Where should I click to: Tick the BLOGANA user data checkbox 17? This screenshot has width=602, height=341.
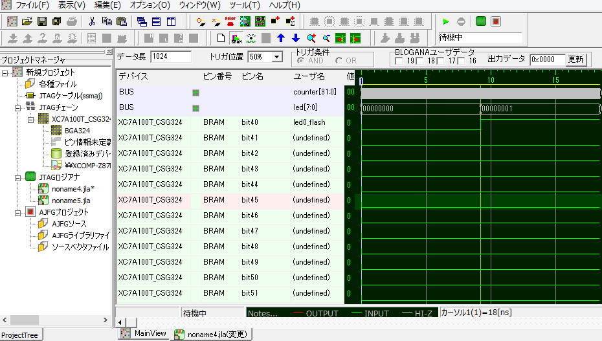440,61
